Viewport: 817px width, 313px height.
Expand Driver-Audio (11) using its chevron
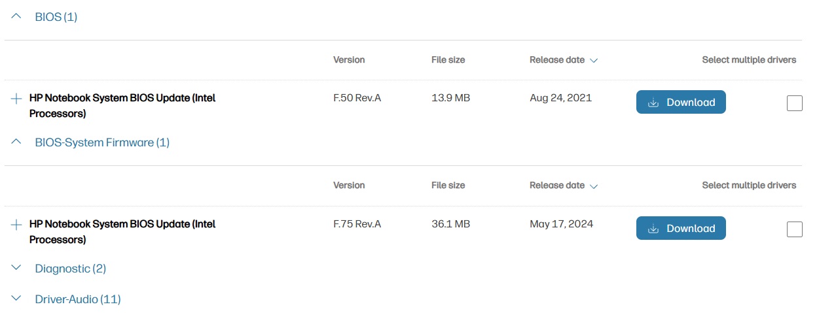click(x=17, y=299)
